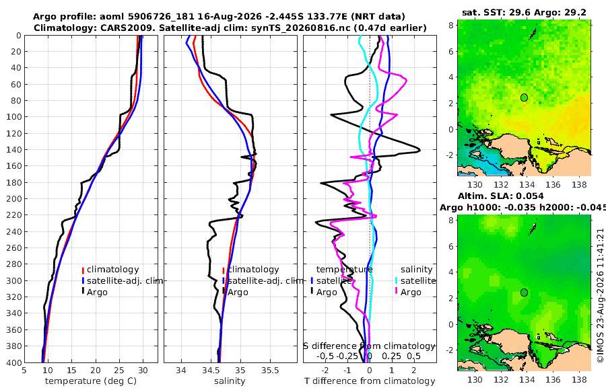Viewport: 606px width, 390px height.
Task: Click the 'Altim. SLA: 0.054' title
Action: (x=501, y=196)
